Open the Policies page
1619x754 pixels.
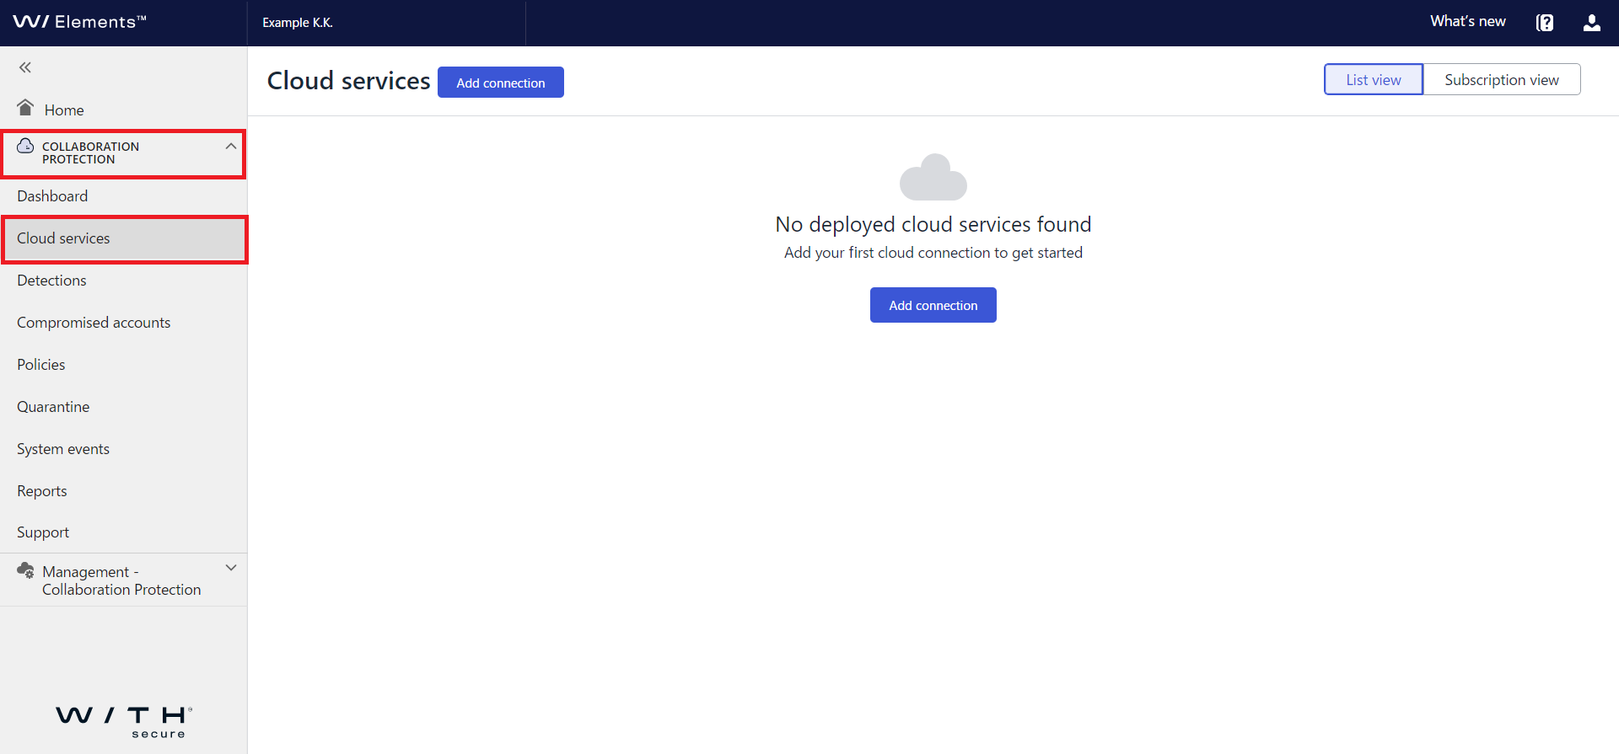pyautogui.click(x=41, y=365)
